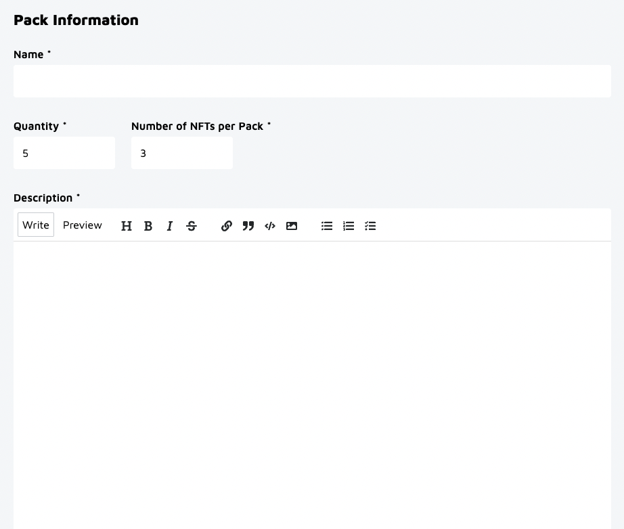
Task: Click the Name label
Action: coord(28,54)
